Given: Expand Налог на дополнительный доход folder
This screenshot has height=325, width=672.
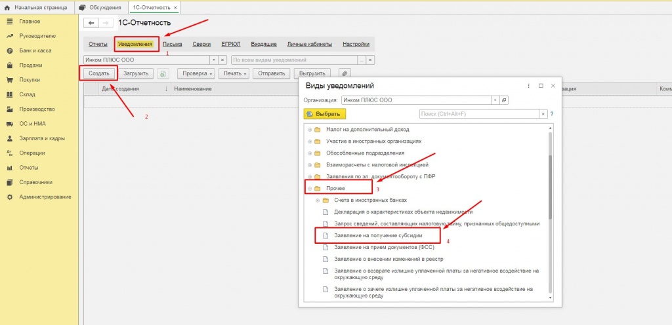Looking at the screenshot, I should pyautogui.click(x=310, y=129).
